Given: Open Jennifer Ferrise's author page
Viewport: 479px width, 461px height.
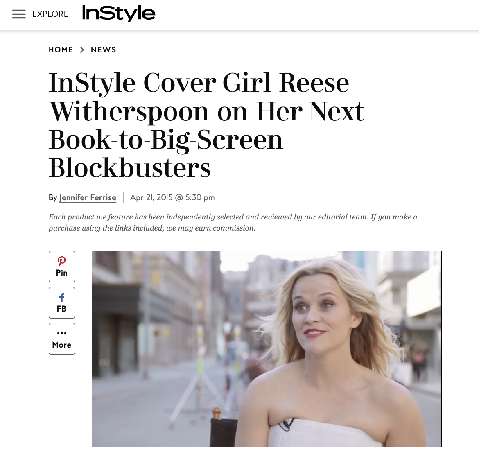Looking at the screenshot, I should (x=88, y=197).
